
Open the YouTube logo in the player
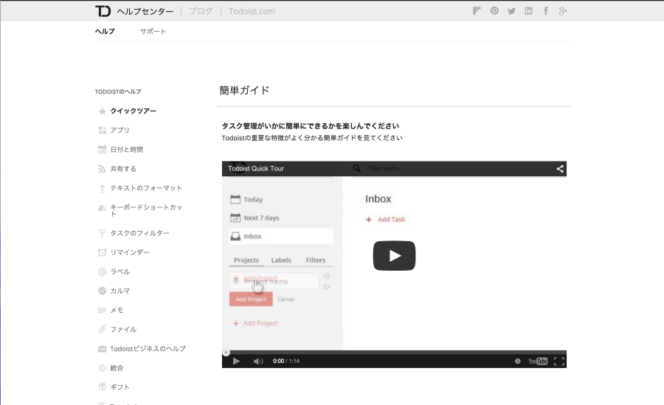538,361
